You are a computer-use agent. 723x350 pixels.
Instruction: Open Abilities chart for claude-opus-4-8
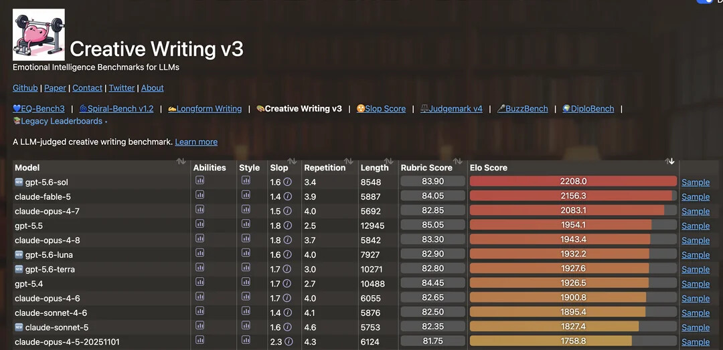pyautogui.click(x=199, y=238)
